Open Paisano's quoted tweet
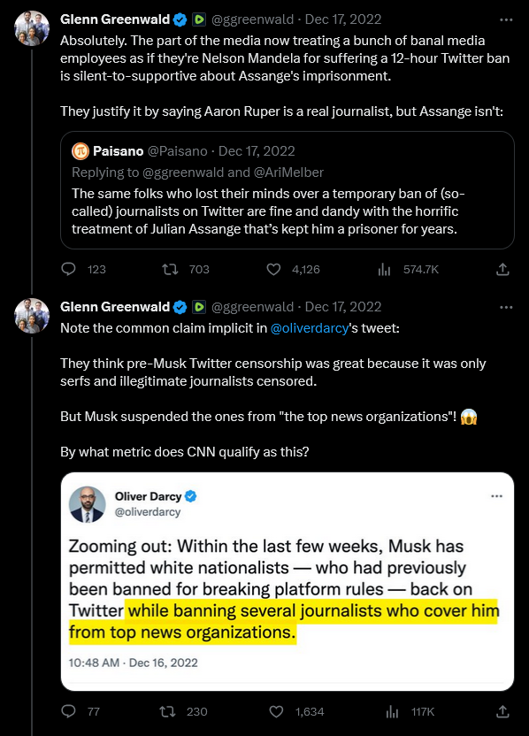This screenshot has width=529, height=736. pyautogui.click(x=287, y=190)
